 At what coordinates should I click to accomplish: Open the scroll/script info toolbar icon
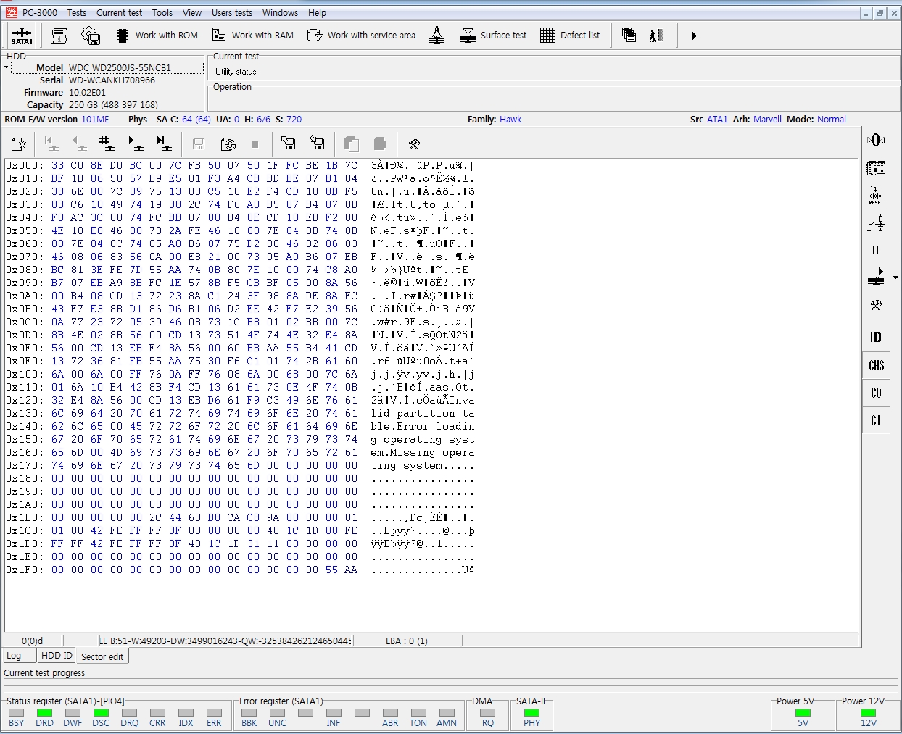(59, 35)
